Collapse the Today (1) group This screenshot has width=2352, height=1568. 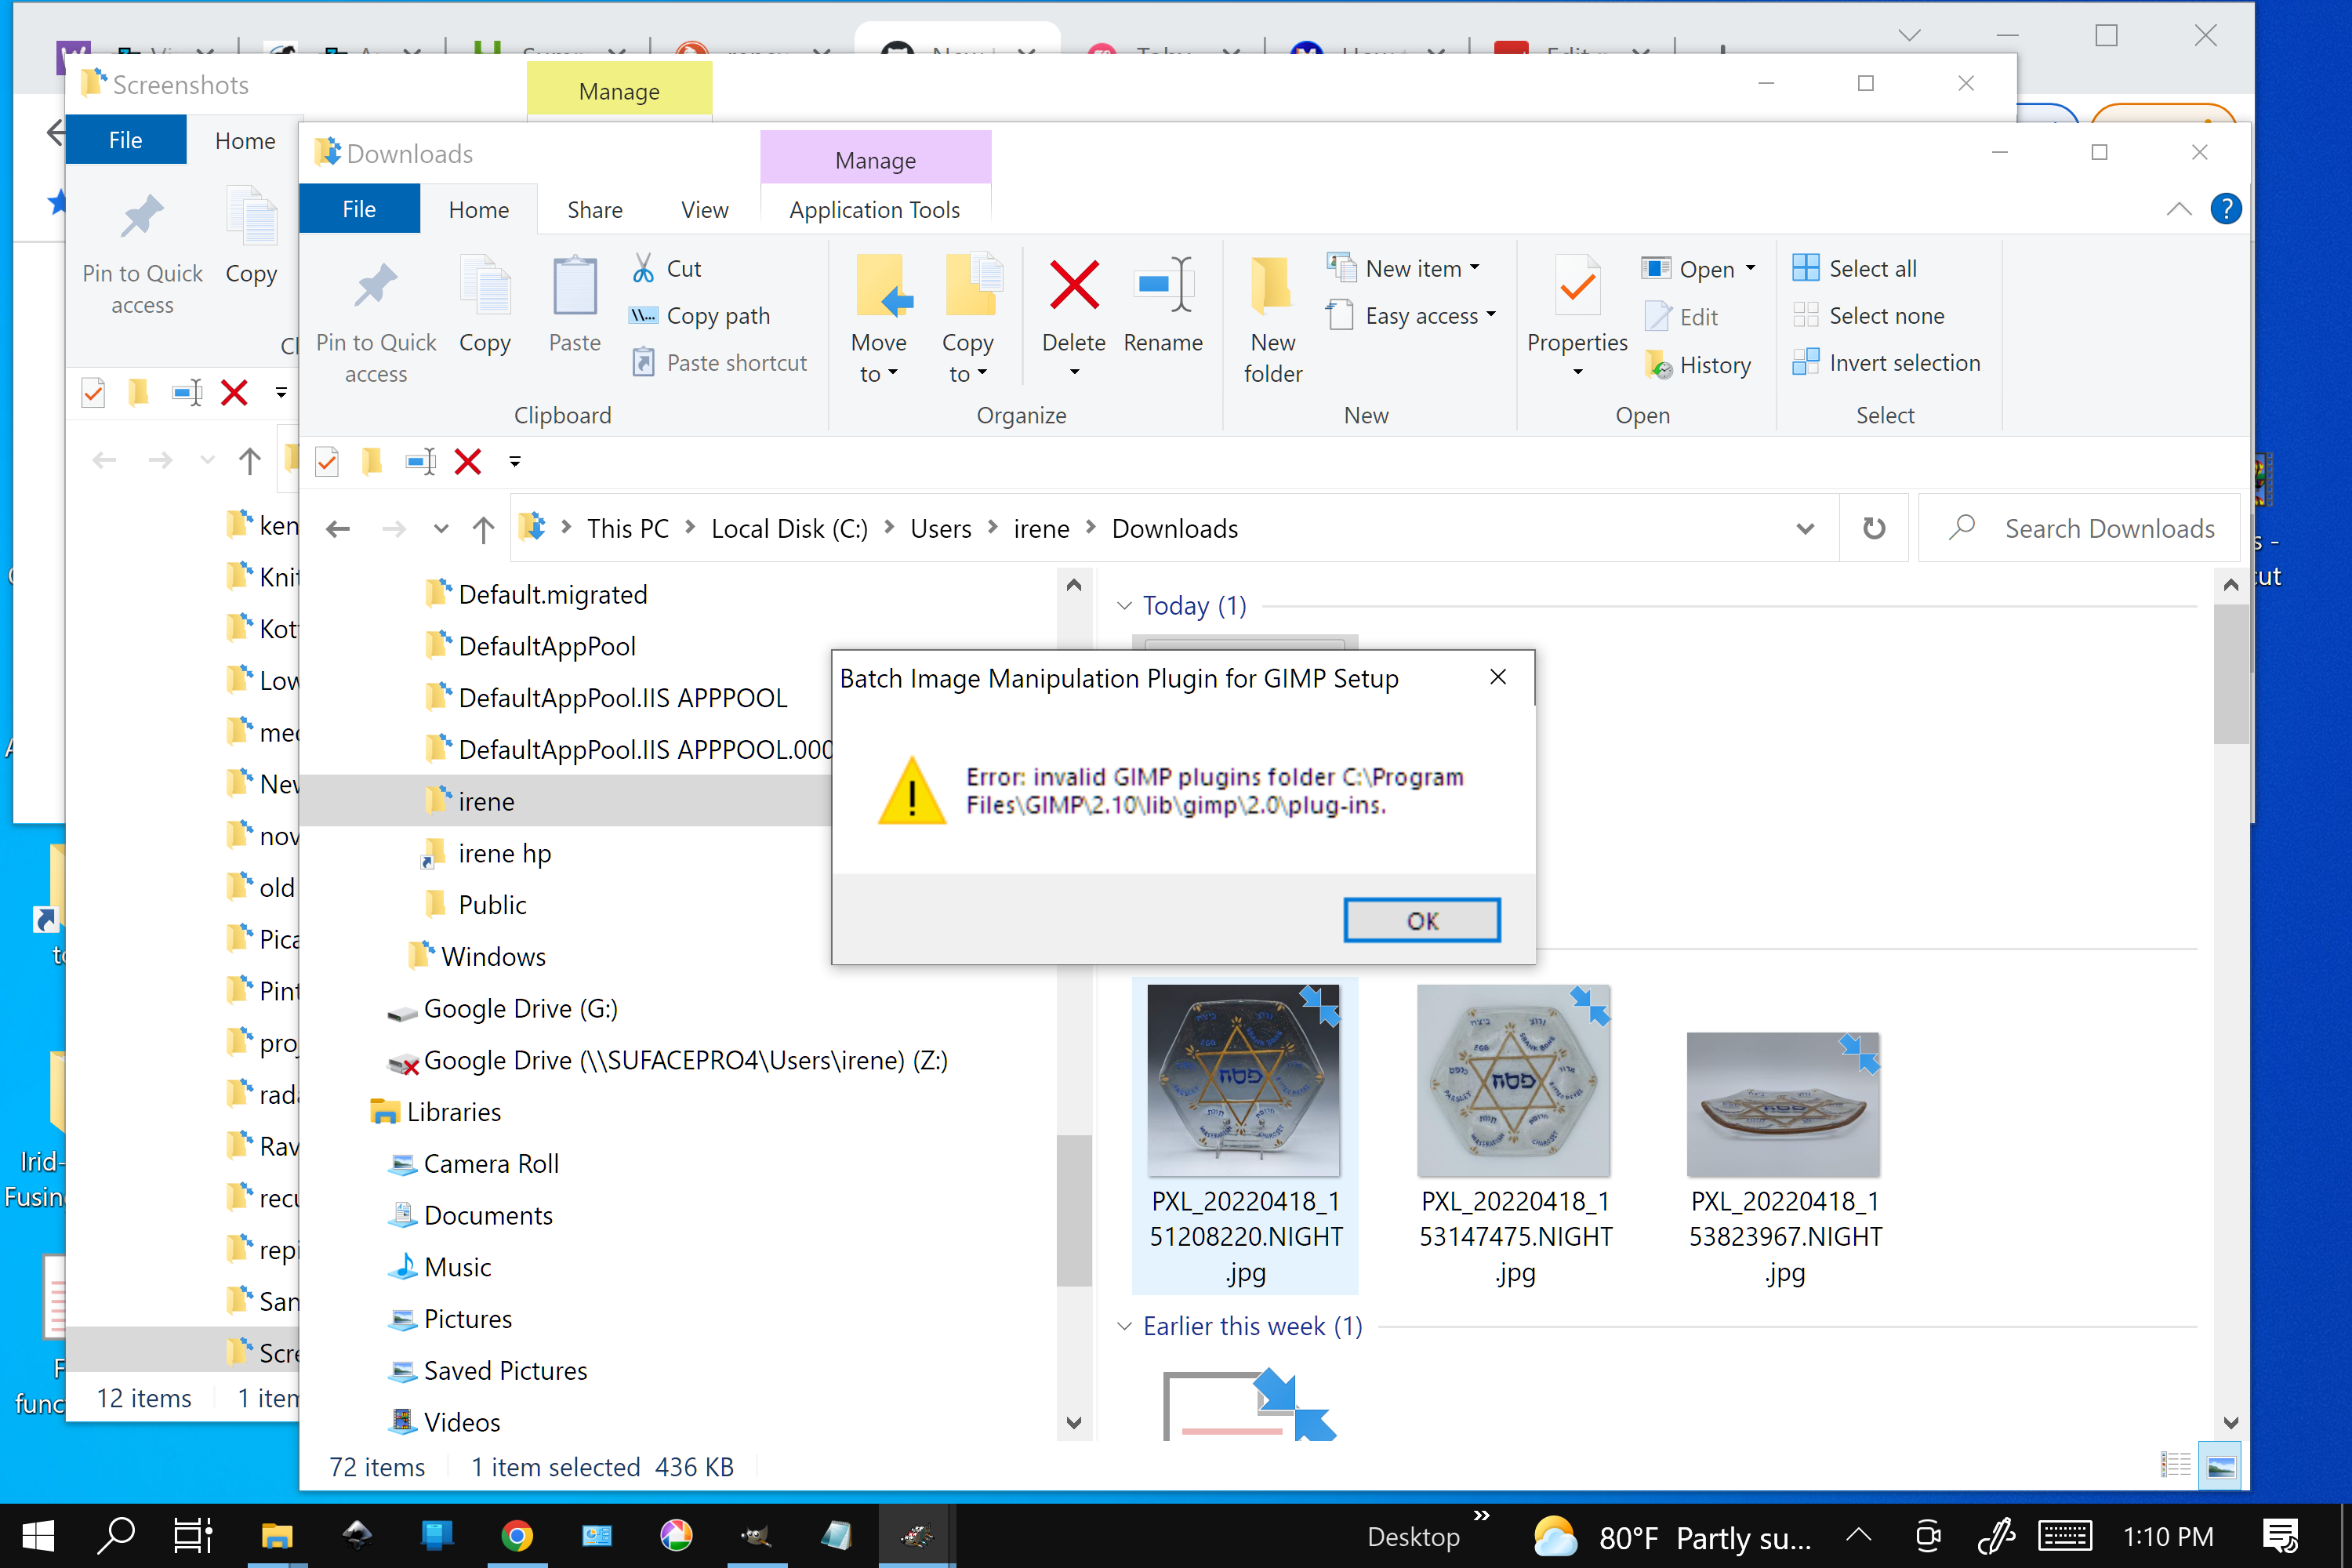[1124, 605]
